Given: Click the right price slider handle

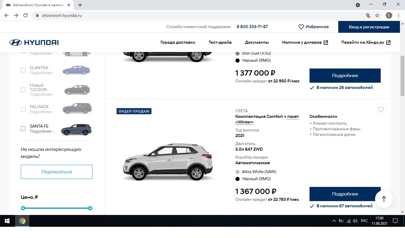Looking at the screenshot, I should click(90, 208).
